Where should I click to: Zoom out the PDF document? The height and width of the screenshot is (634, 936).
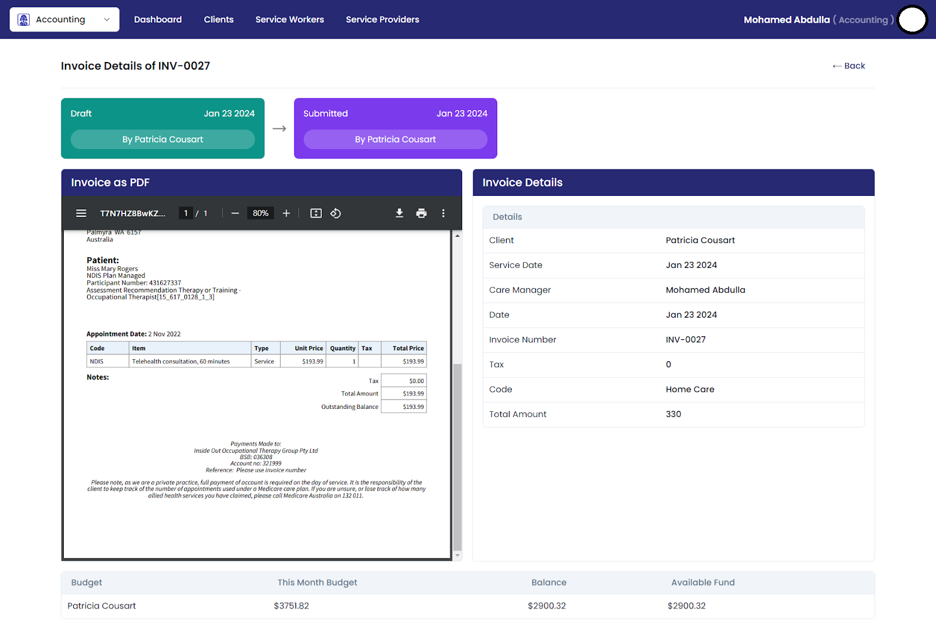pyautogui.click(x=235, y=213)
